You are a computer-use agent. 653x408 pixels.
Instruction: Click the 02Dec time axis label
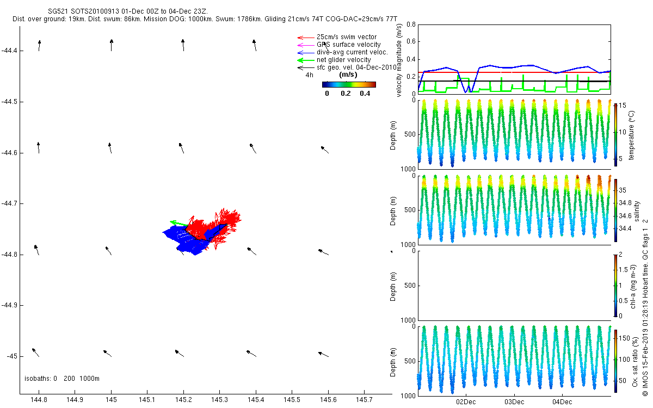tap(466, 402)
